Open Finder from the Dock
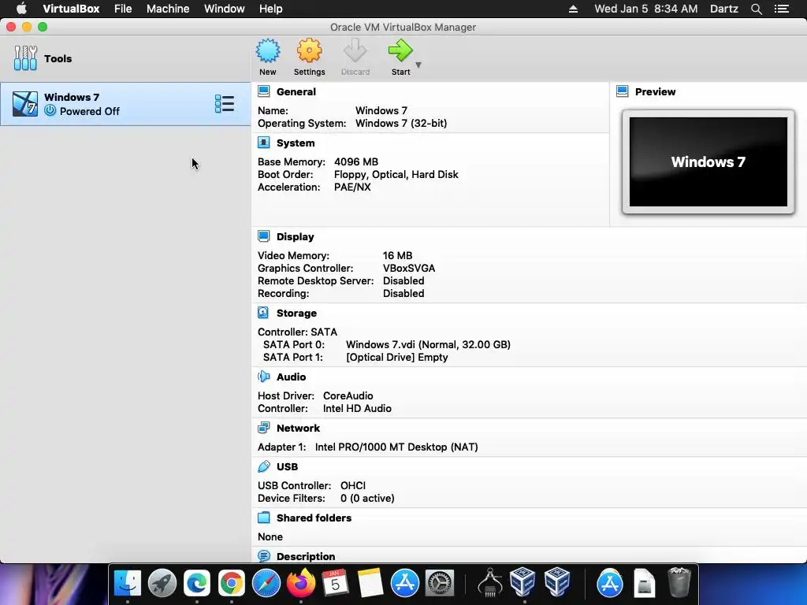The width and height of the screenshot is (807, 605). click(x=128, y=583)
